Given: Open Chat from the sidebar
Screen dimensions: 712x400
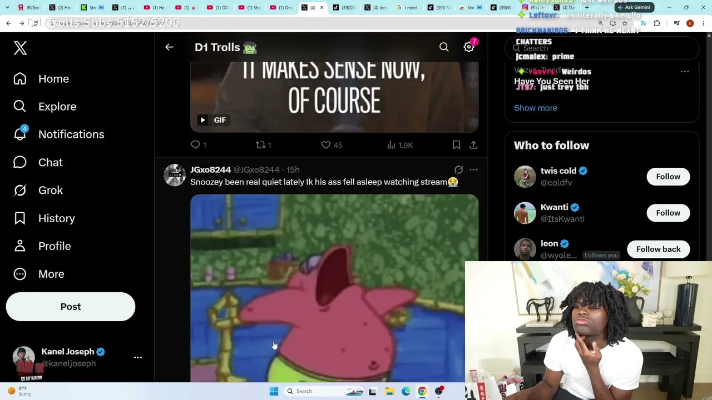Looking at the screenshot, I should (x=38, y=162).
